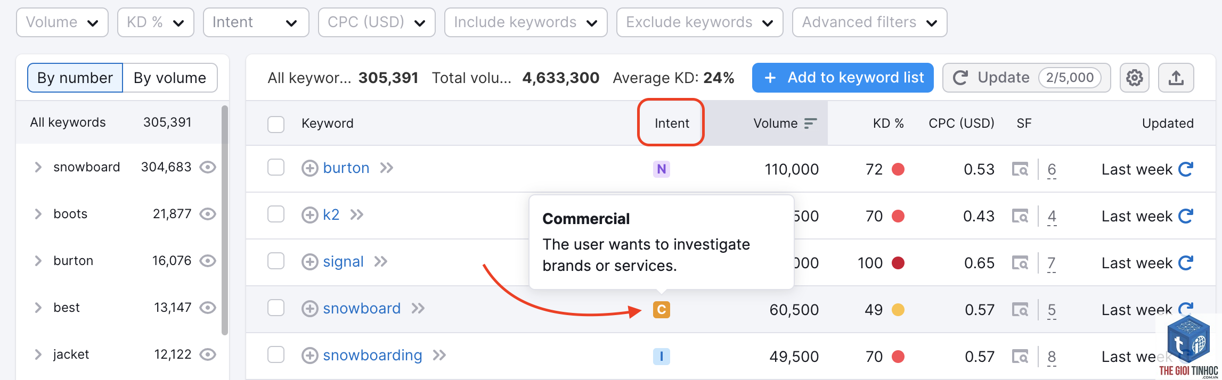Toggle eye visibility for snowboard group
The width and height of the screenshot is (1222, 380).
(208, 167)
